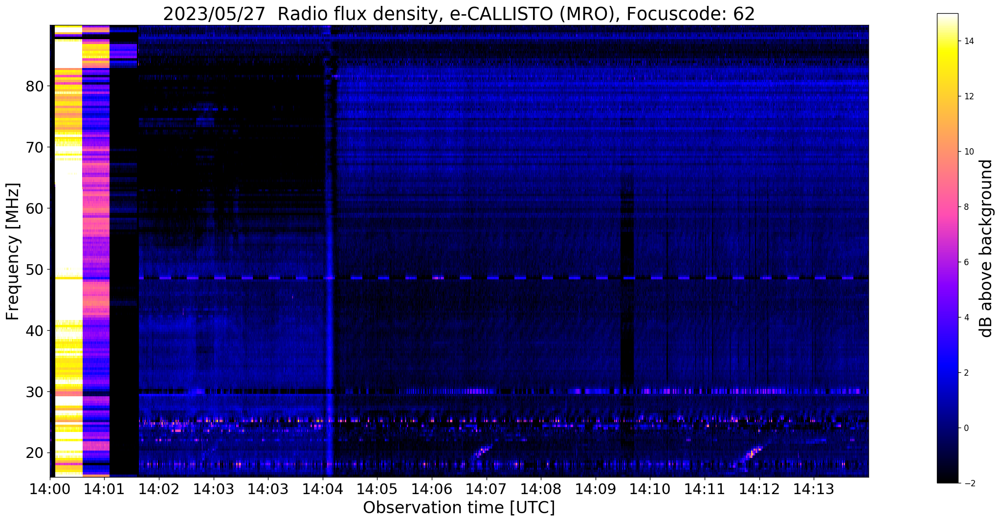Click the colorbar tick value 6
The width and height of the screenshot is (1001, 522).
tap(966, 262)
